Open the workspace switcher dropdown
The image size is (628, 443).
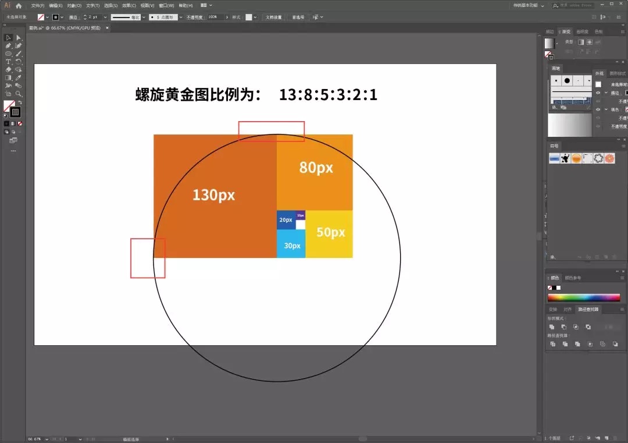click(x=529, y=6)
